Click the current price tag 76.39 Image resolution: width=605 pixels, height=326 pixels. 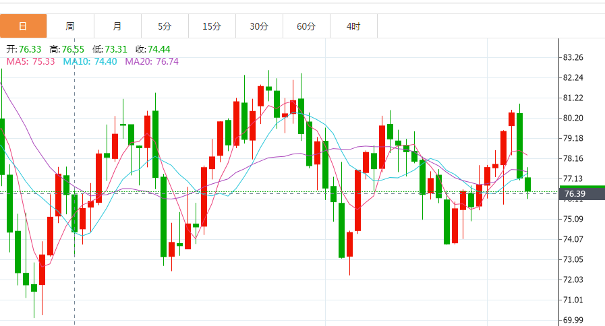(x=574, y=194)
